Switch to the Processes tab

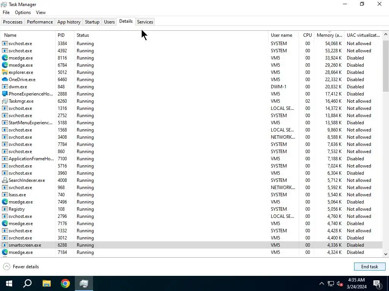point(13,22)
